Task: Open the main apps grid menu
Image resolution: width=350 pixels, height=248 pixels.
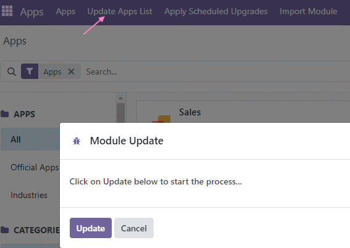Action: (x=7, y=11)
